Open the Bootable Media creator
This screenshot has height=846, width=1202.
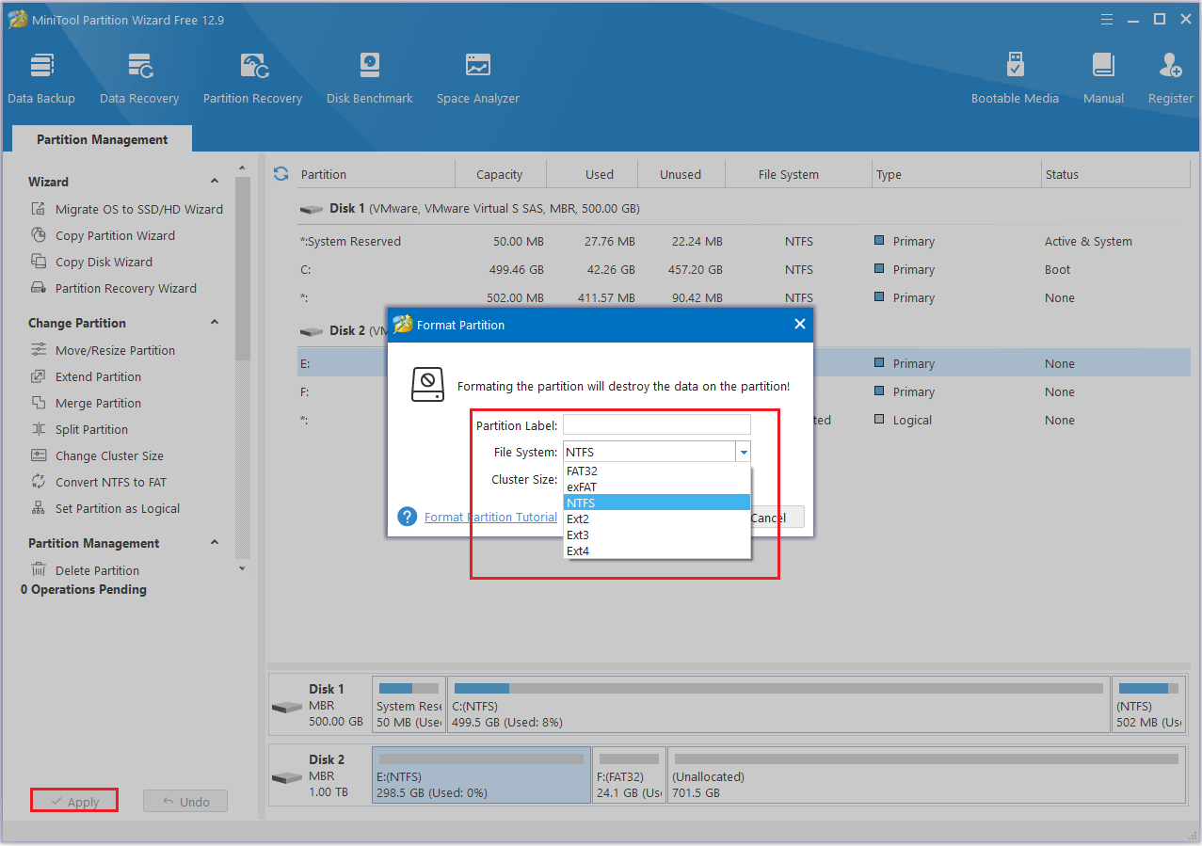(1015, 75)
